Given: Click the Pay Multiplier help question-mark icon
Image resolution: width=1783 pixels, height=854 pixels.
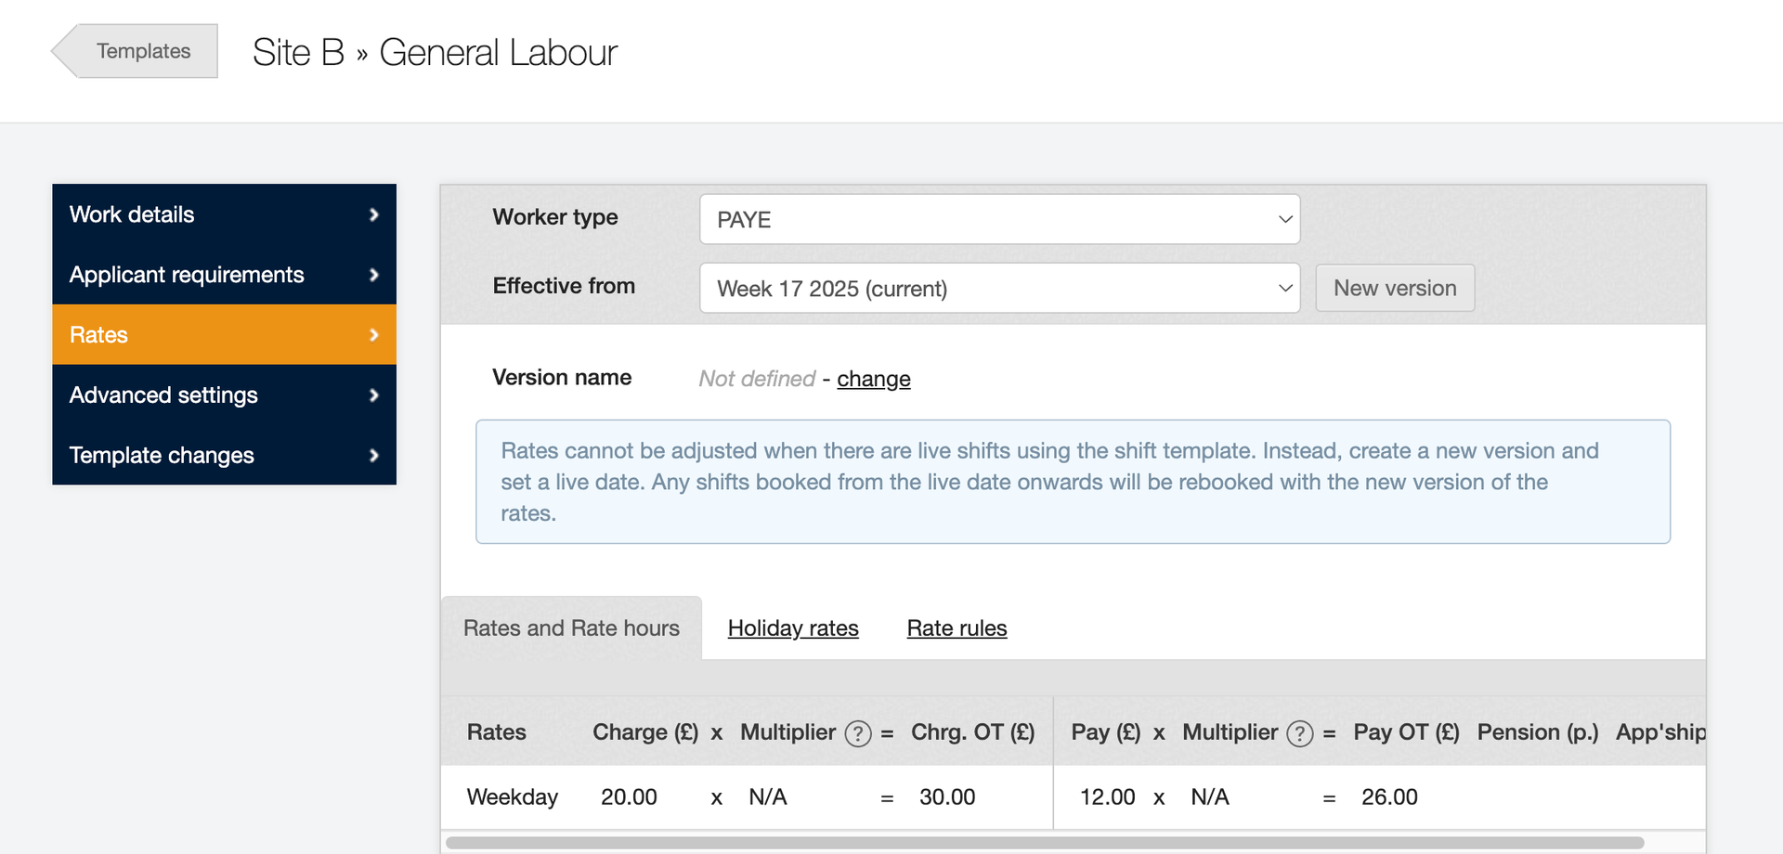Looking at the screenshot, I should pos(1299,734).
